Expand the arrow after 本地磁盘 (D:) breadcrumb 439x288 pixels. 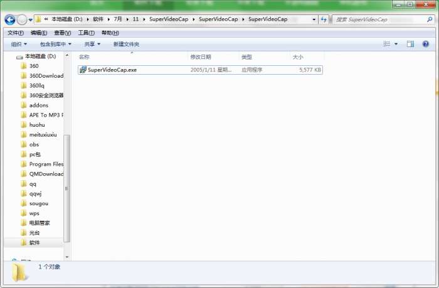point(88,19)
